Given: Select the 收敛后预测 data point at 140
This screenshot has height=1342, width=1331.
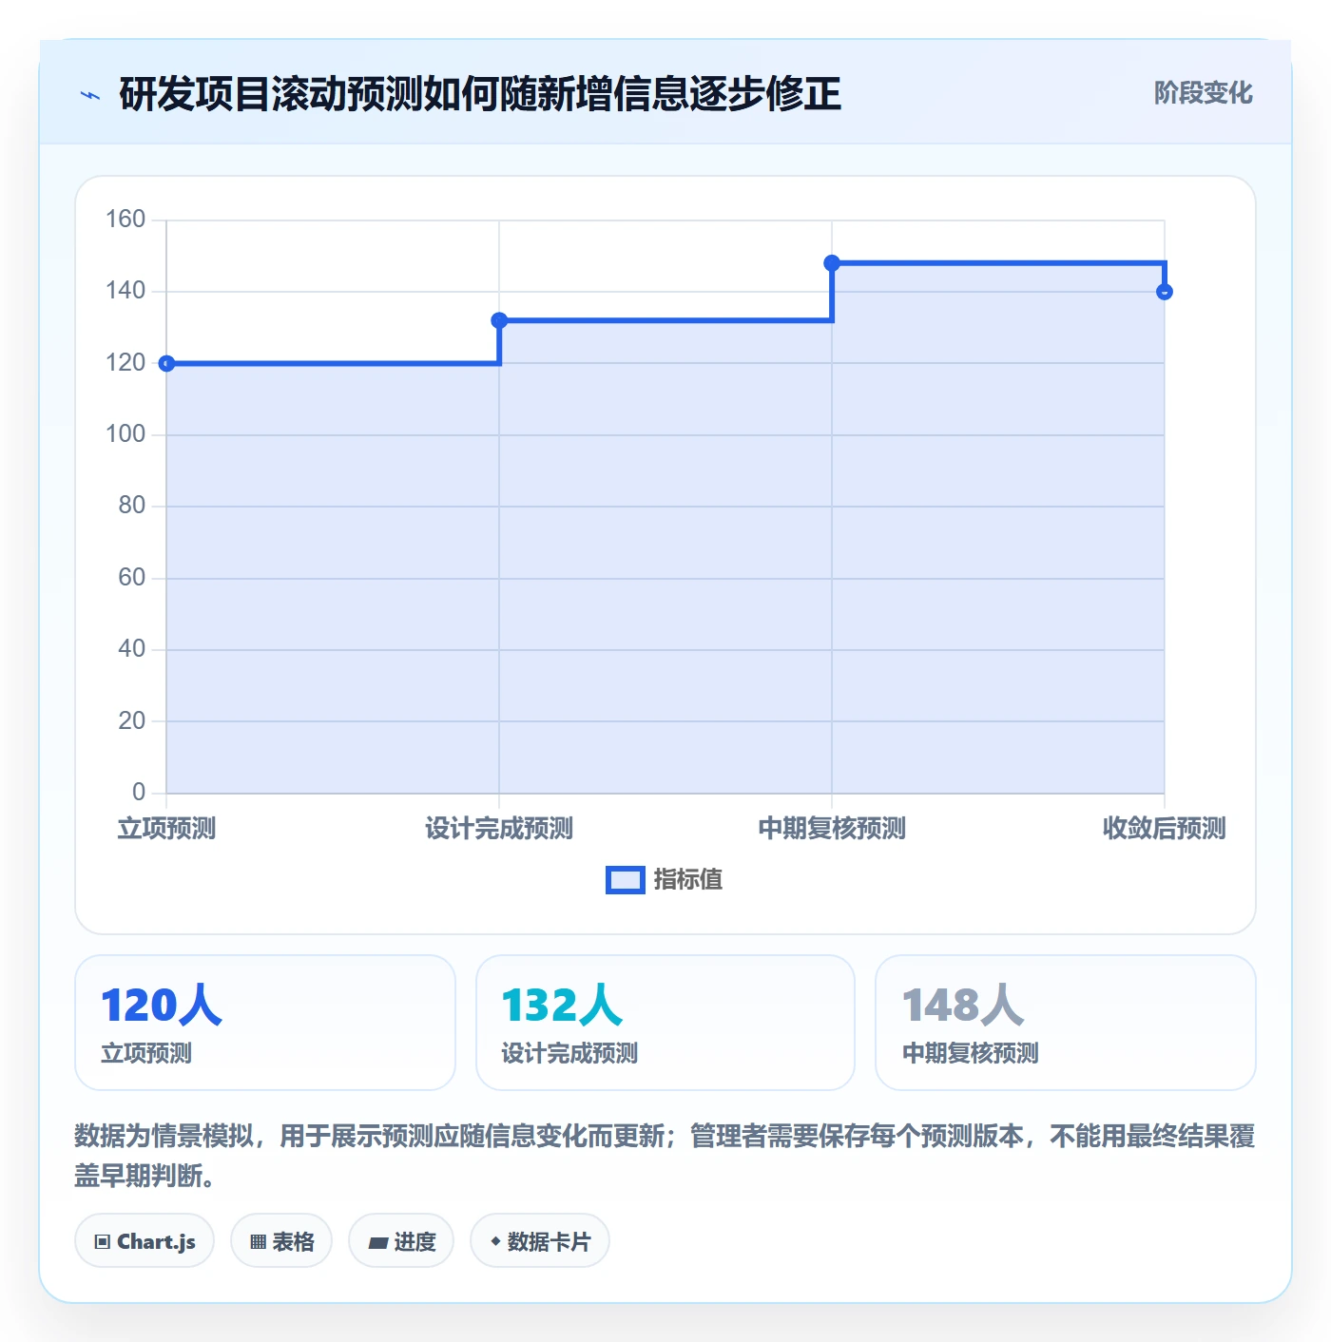Looking at the screenshot, I should tap(1165, 292).
